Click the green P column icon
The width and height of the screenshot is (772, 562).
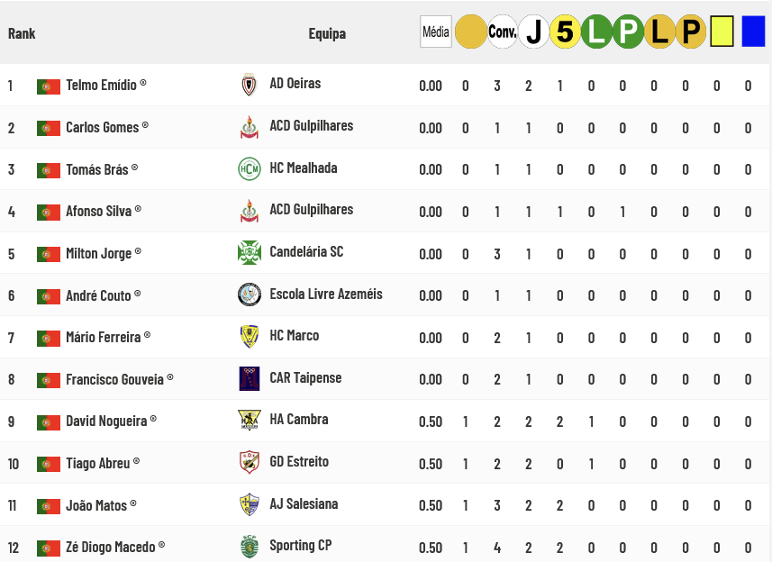[628, 32]
